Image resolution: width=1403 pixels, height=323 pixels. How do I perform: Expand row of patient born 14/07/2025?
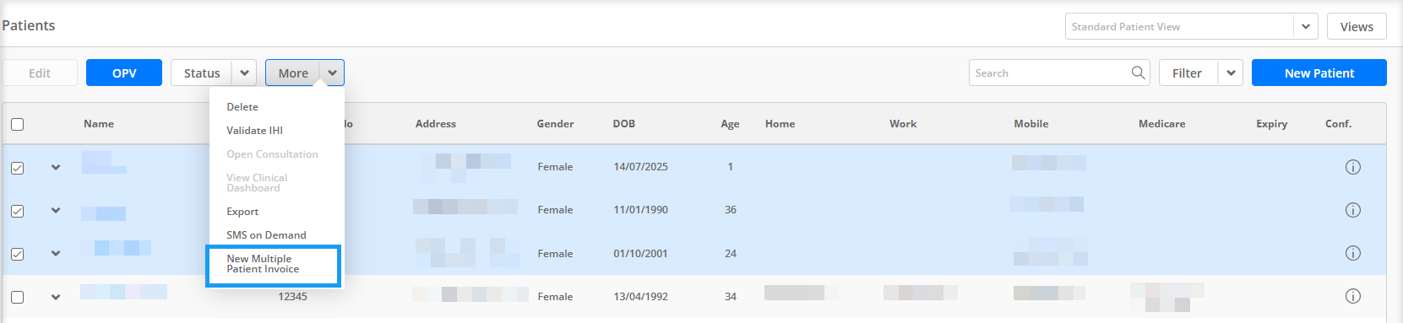(x=56, y=167)
